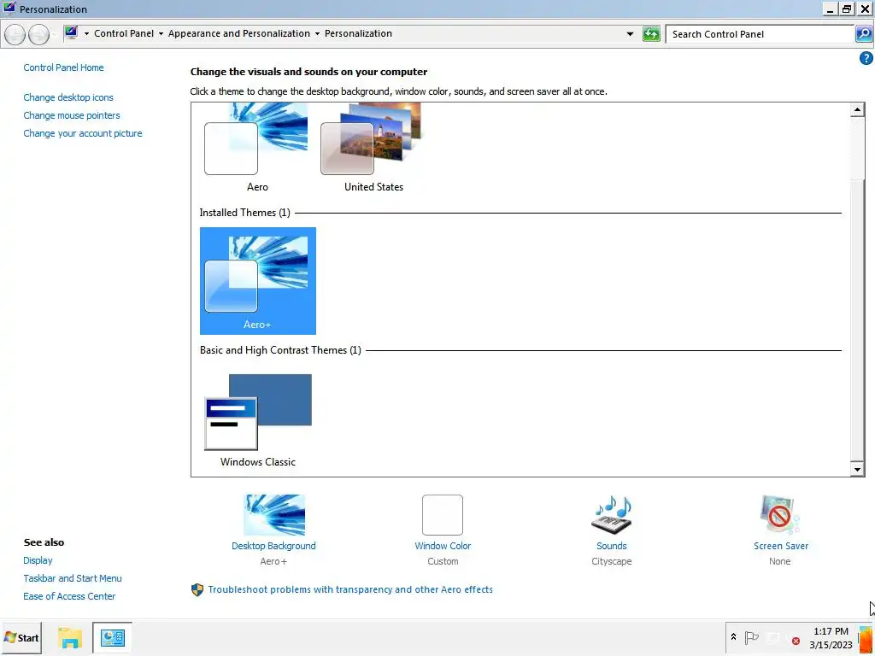Image resolution: width=875 pixels, height=656 pixels.
Task: Apply the Windows Classic theme
Action: pyautogui.click(x=258, y=419)
